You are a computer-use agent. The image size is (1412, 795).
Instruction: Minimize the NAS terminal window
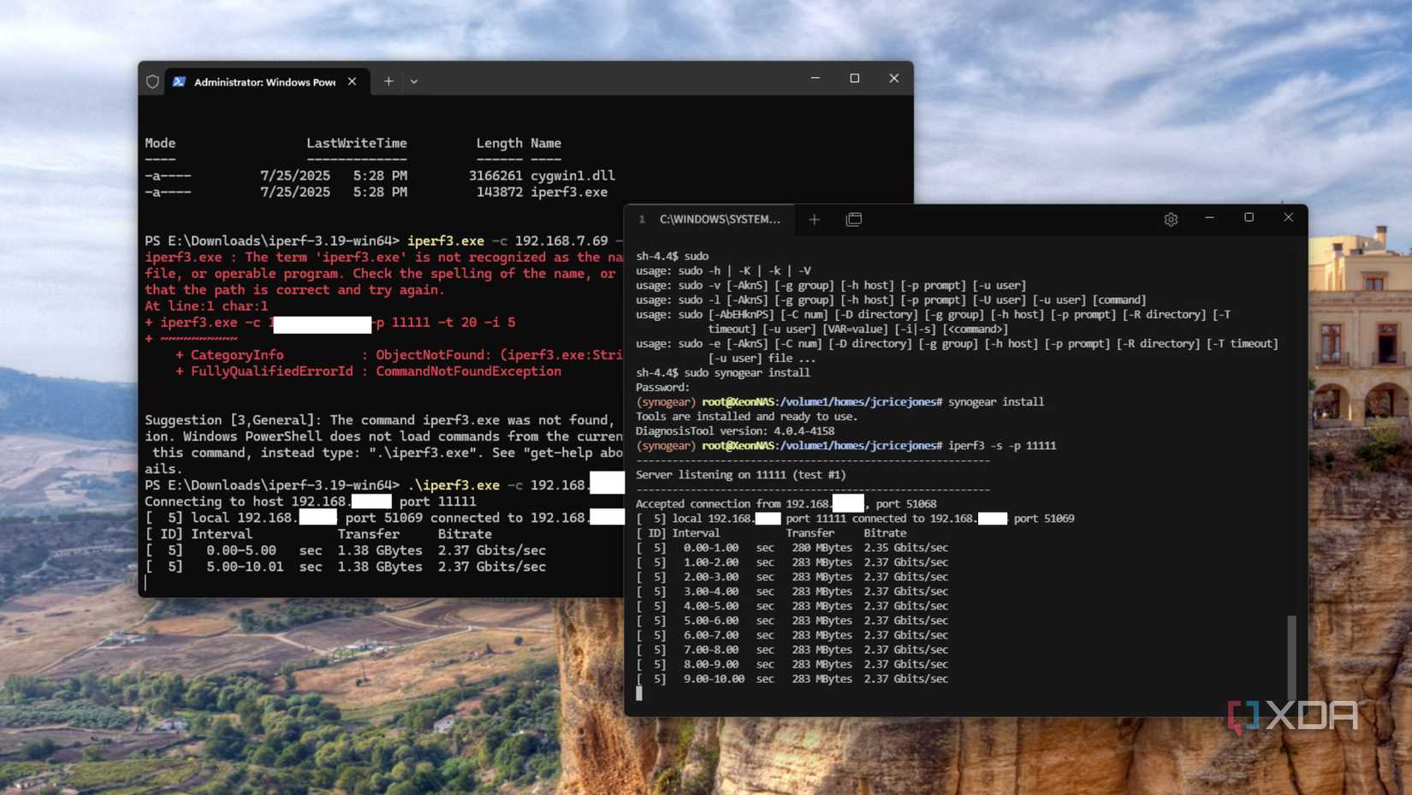click(x=1209, y=218)
